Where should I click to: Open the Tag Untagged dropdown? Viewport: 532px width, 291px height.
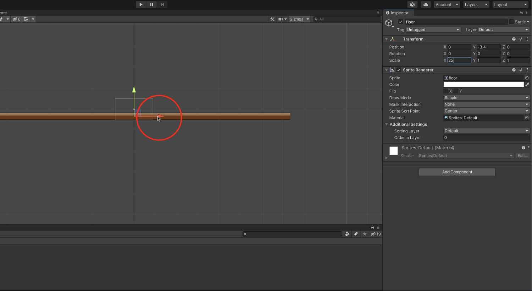pos(433,30)
